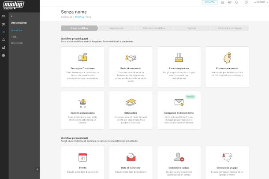Click the layers icon of Onboarding

(131, 102)
